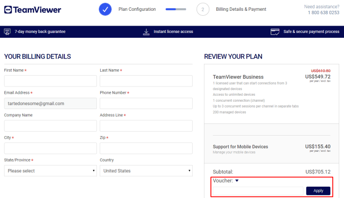The image size is (344, 198).
Task: Click the crossed-out US$610.80 price
Action: pyautogui.click(x=320, y=71)
